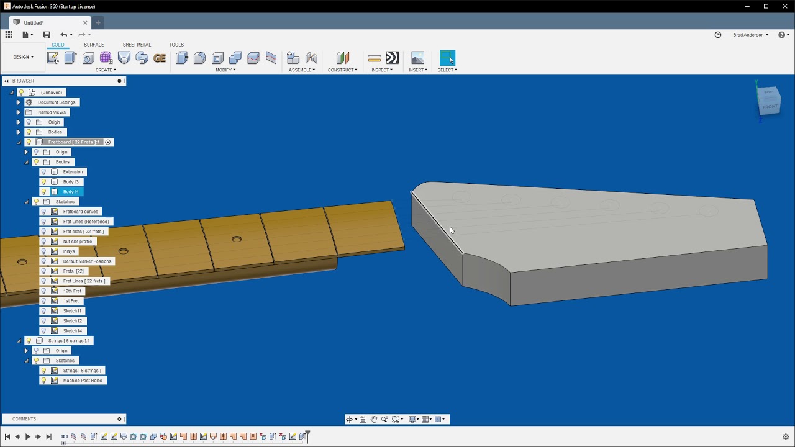795x447 pixels.
Task: Collapse the Strings [6 strings] component
Action: click(19, 341)
